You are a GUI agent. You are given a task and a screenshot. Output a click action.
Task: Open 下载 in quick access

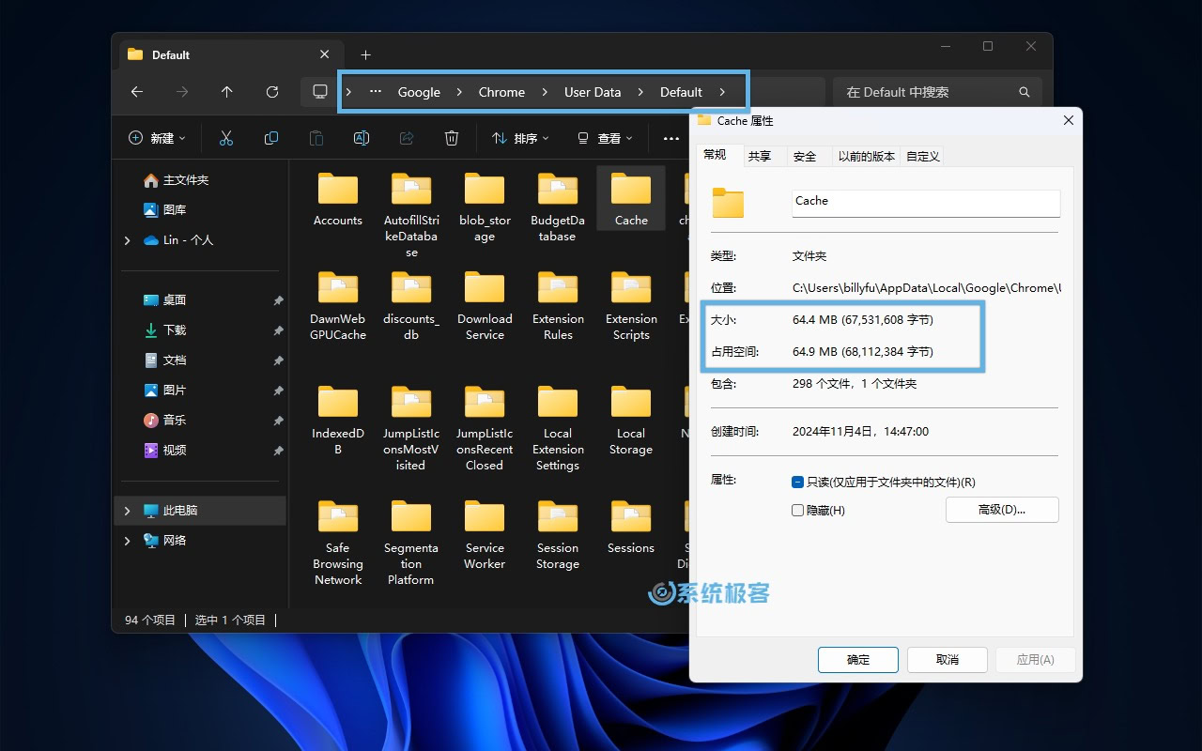pos(165,330)
